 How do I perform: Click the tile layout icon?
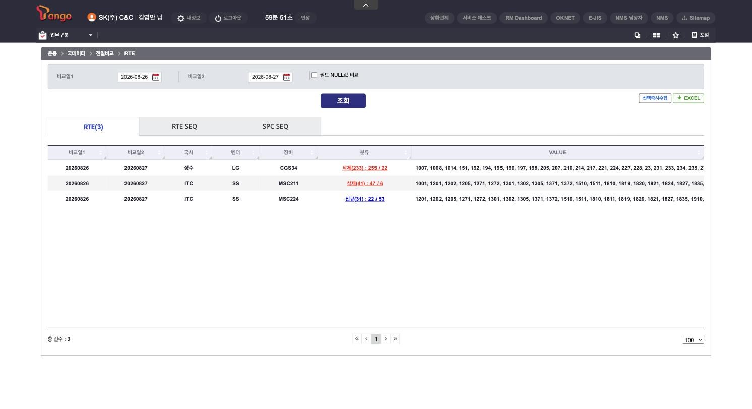tap(656, 35)
